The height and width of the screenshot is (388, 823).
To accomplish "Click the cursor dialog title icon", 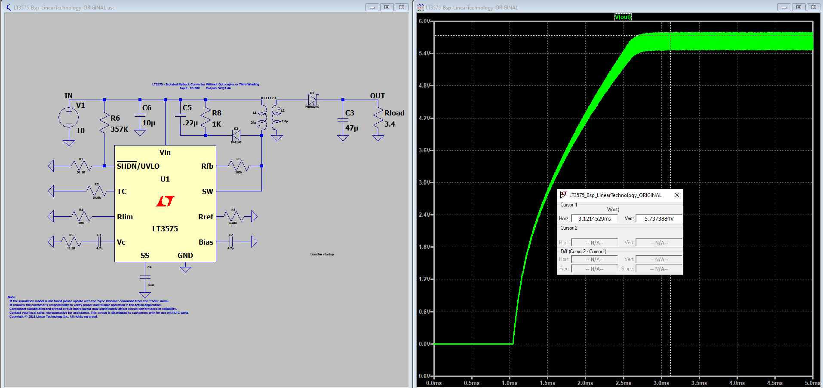I will point(563,195).
